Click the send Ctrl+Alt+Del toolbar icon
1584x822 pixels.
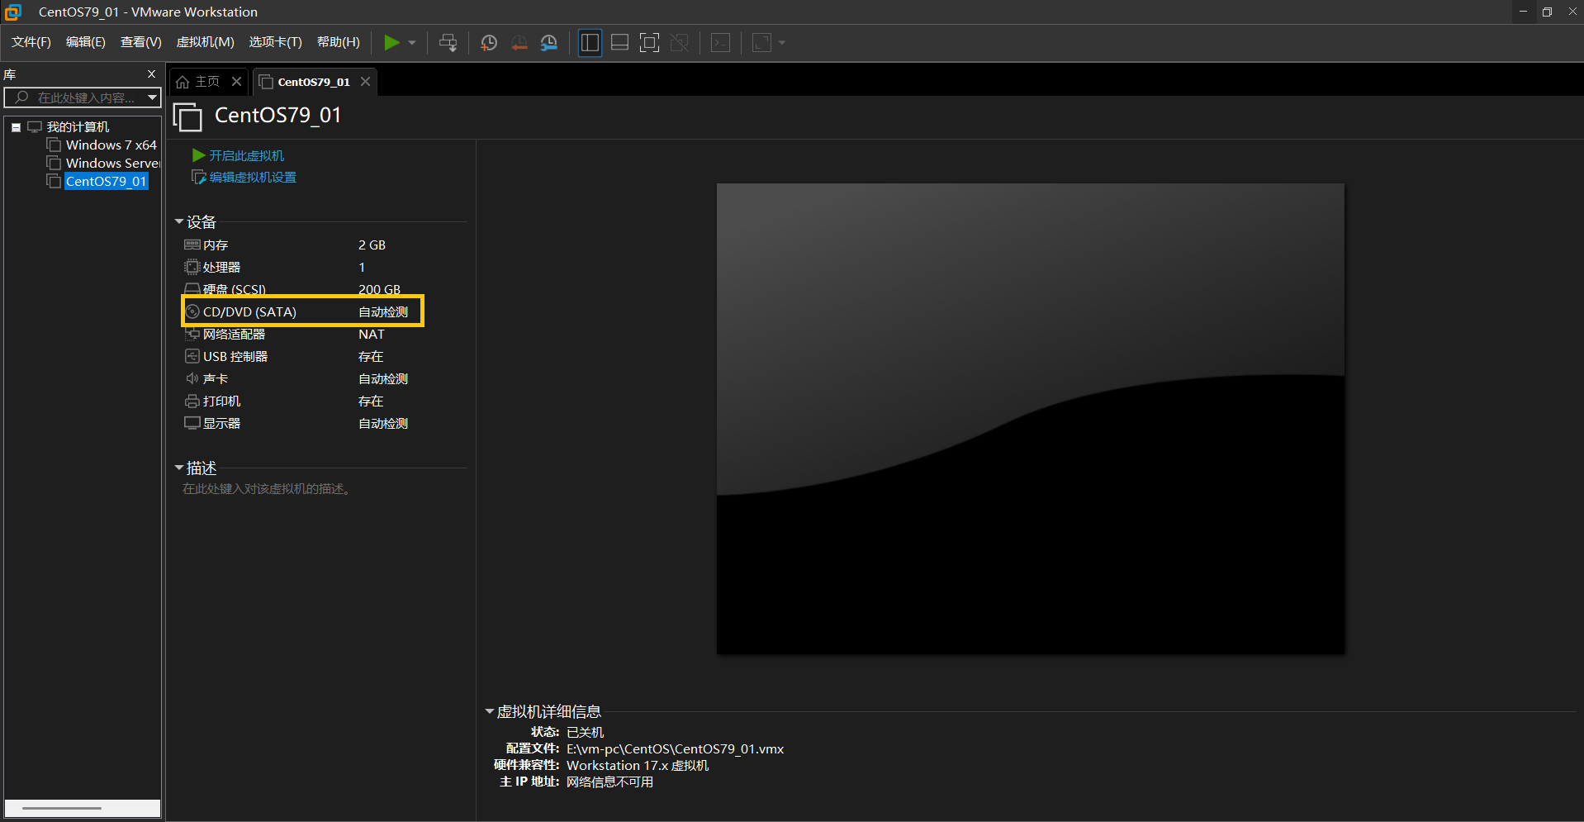click(448, 43)
